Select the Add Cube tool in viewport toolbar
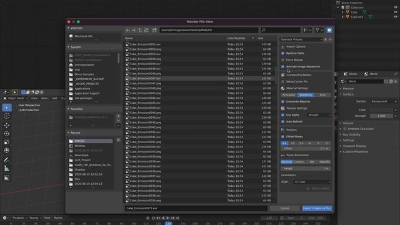 (7, 177)
